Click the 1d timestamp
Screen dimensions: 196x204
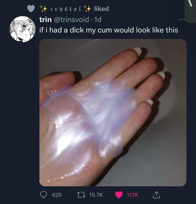point(98,20)
